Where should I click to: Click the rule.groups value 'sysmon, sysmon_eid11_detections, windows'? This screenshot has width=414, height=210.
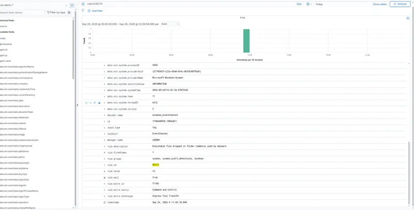(x=178, y=159)
